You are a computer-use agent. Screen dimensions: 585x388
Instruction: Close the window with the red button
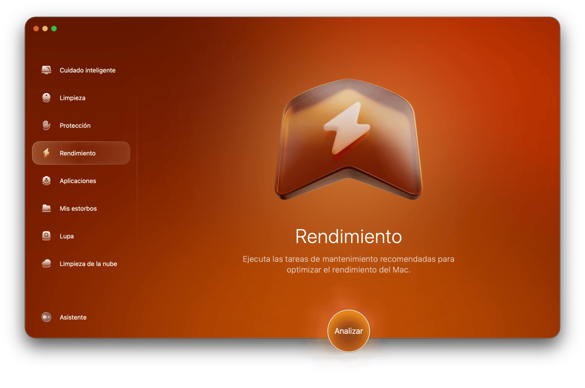coord(36,29)
